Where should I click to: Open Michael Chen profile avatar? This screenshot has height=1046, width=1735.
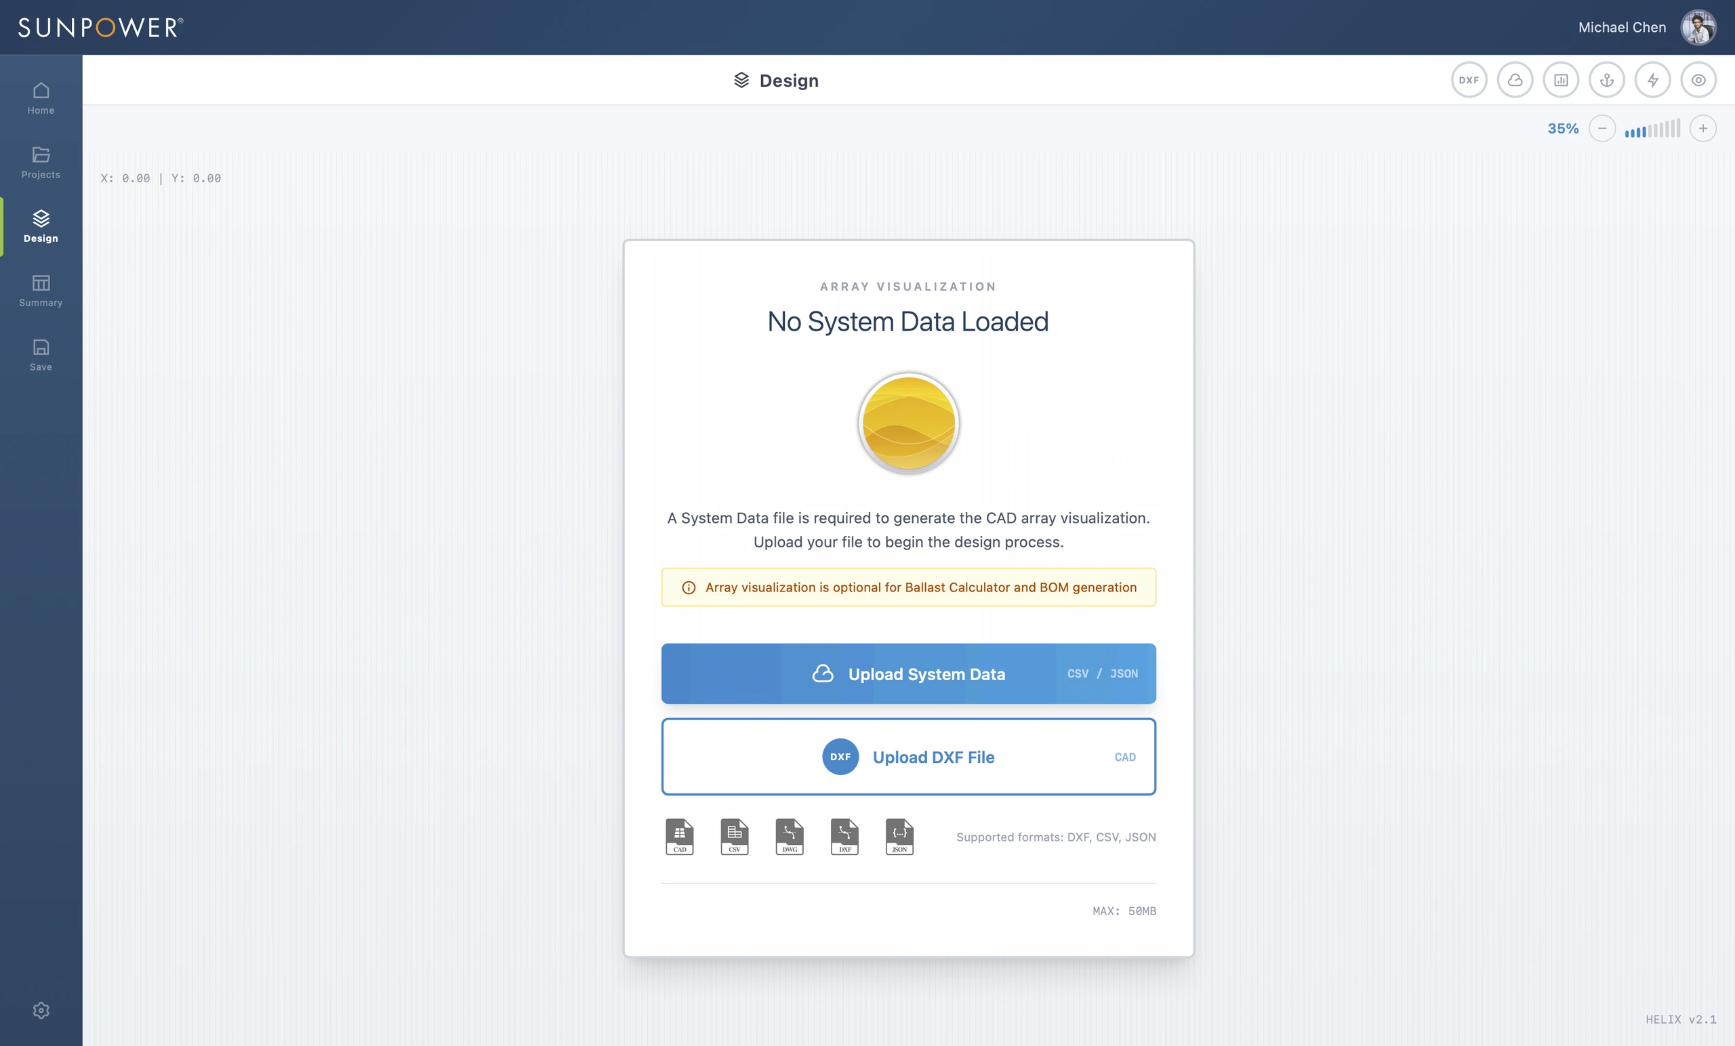(1698, 28)
